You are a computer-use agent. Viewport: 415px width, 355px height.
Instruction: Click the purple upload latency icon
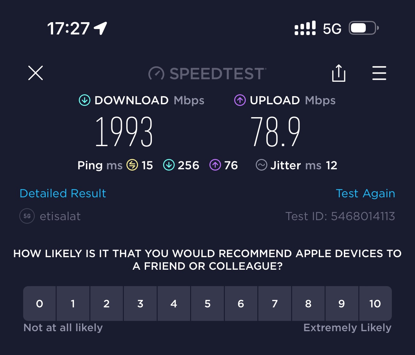click(x=215, y=165)
